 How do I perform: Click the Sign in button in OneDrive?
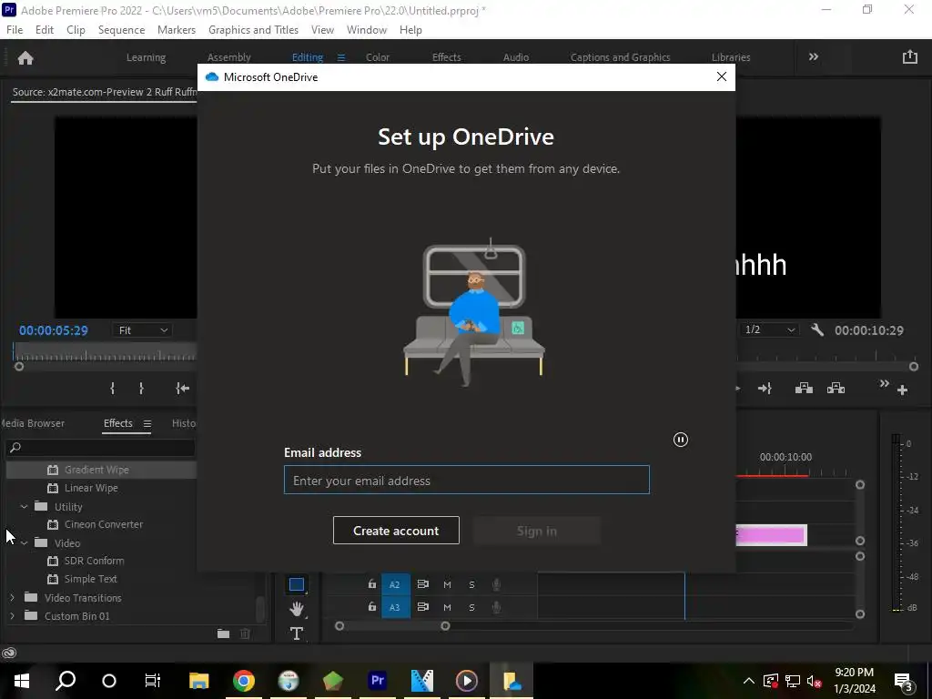click(x=537, y=531)
